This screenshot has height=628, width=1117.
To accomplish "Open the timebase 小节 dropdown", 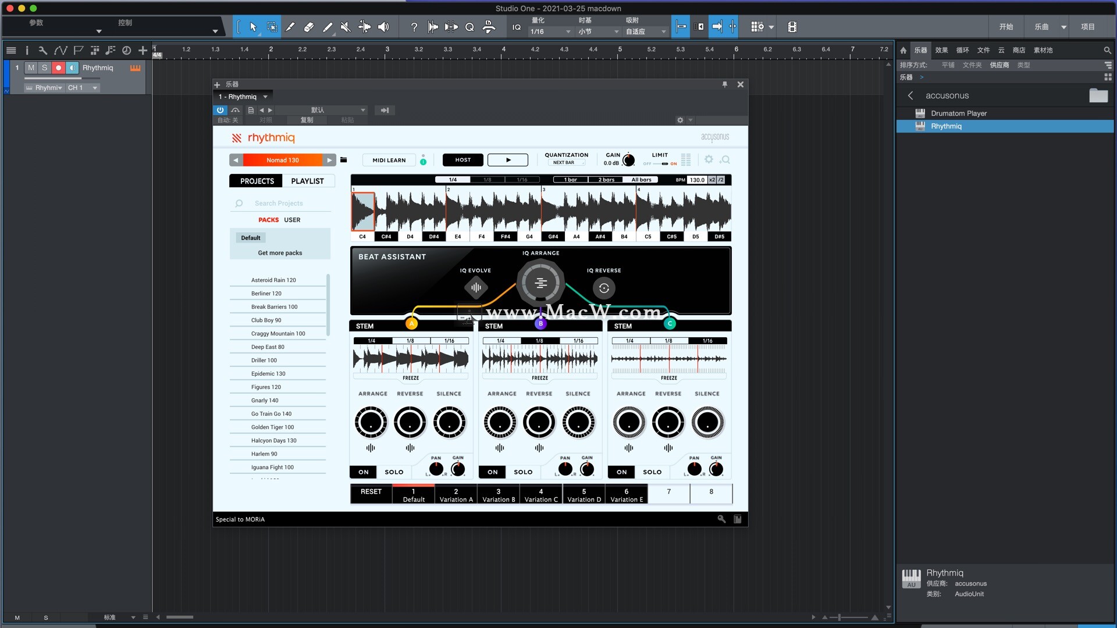I will 598,31.
